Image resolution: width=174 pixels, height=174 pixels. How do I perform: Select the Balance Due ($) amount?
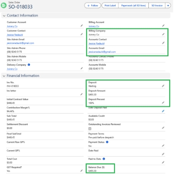coord(92,171)
